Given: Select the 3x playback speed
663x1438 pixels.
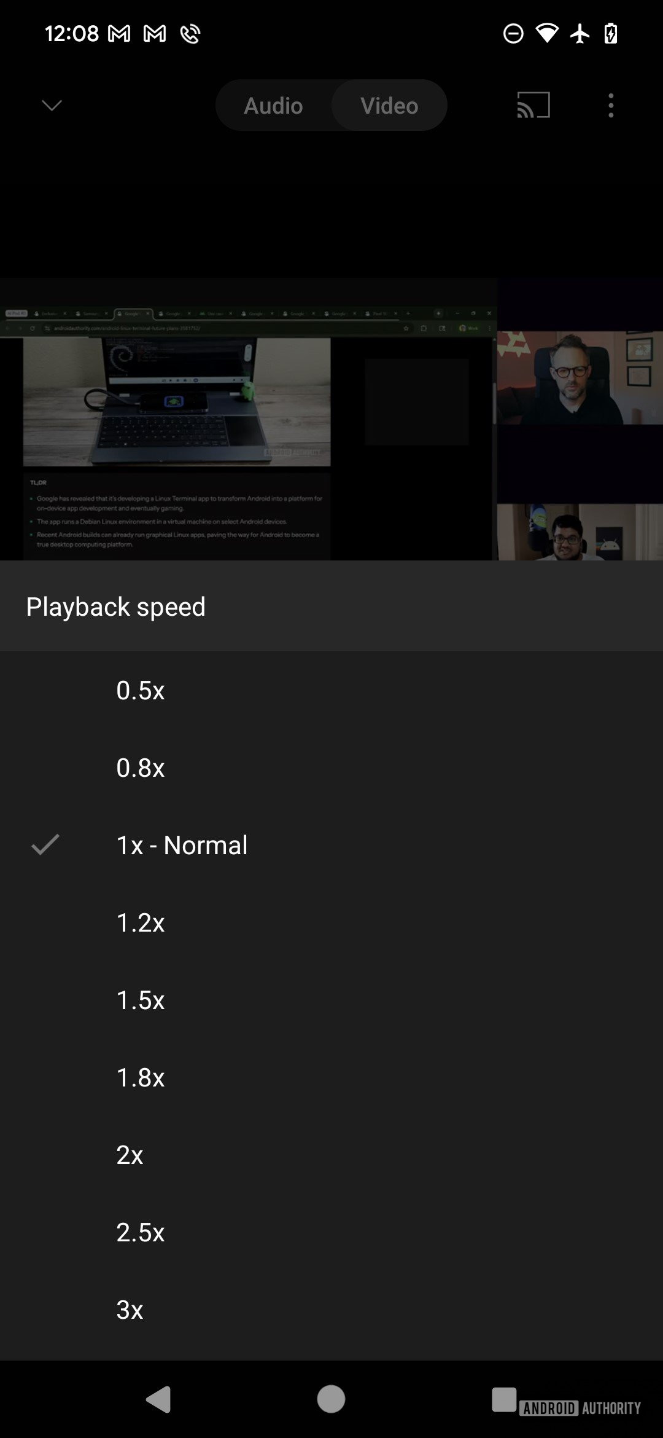Looking at the screenshot, I should tap(331, 1310).
